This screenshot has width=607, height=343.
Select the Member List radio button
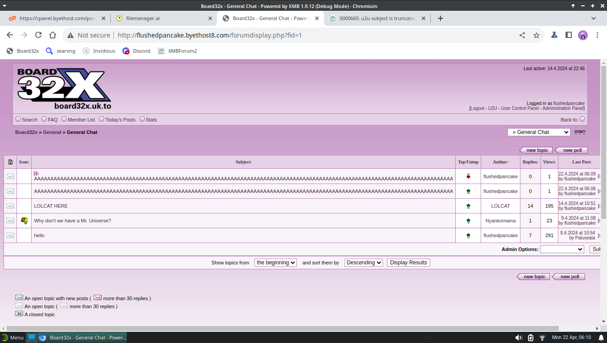click(64, 119)
